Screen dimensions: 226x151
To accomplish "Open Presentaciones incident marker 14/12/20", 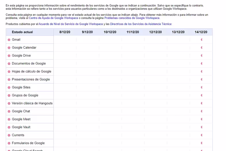I will (202, 79).
